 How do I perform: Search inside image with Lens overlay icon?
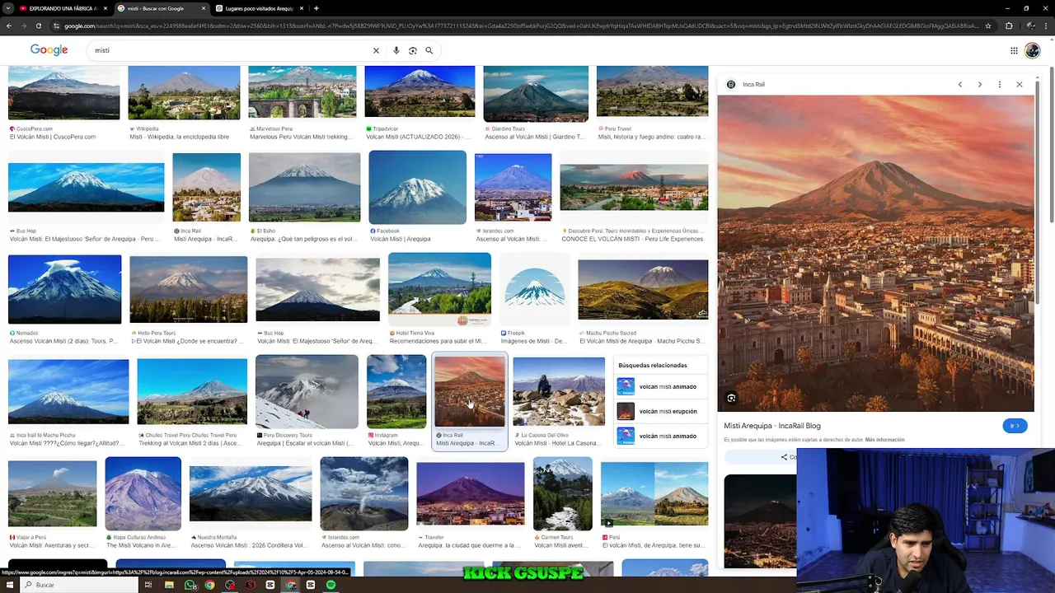coord(731,398)
